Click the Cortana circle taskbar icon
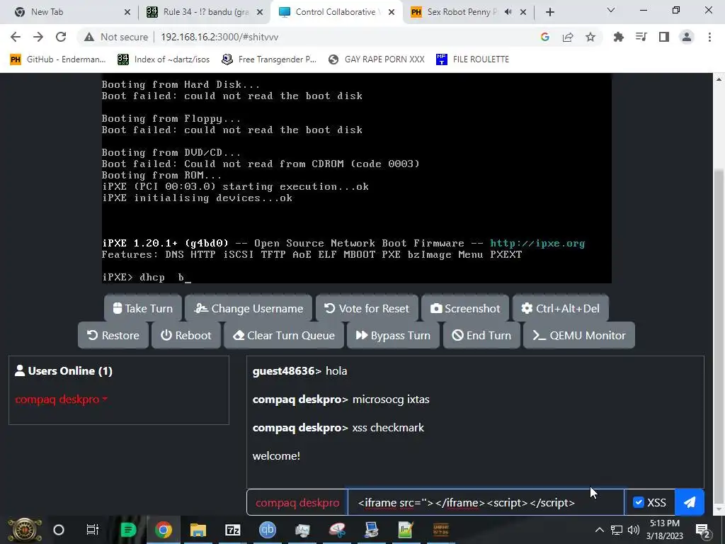 pos(59,530)
